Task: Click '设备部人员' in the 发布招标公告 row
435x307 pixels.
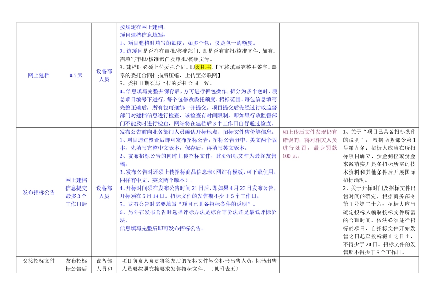Action: [x=104, y=192]
